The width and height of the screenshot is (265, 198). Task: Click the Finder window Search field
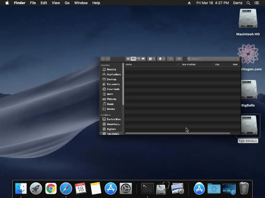coord(213,59)
